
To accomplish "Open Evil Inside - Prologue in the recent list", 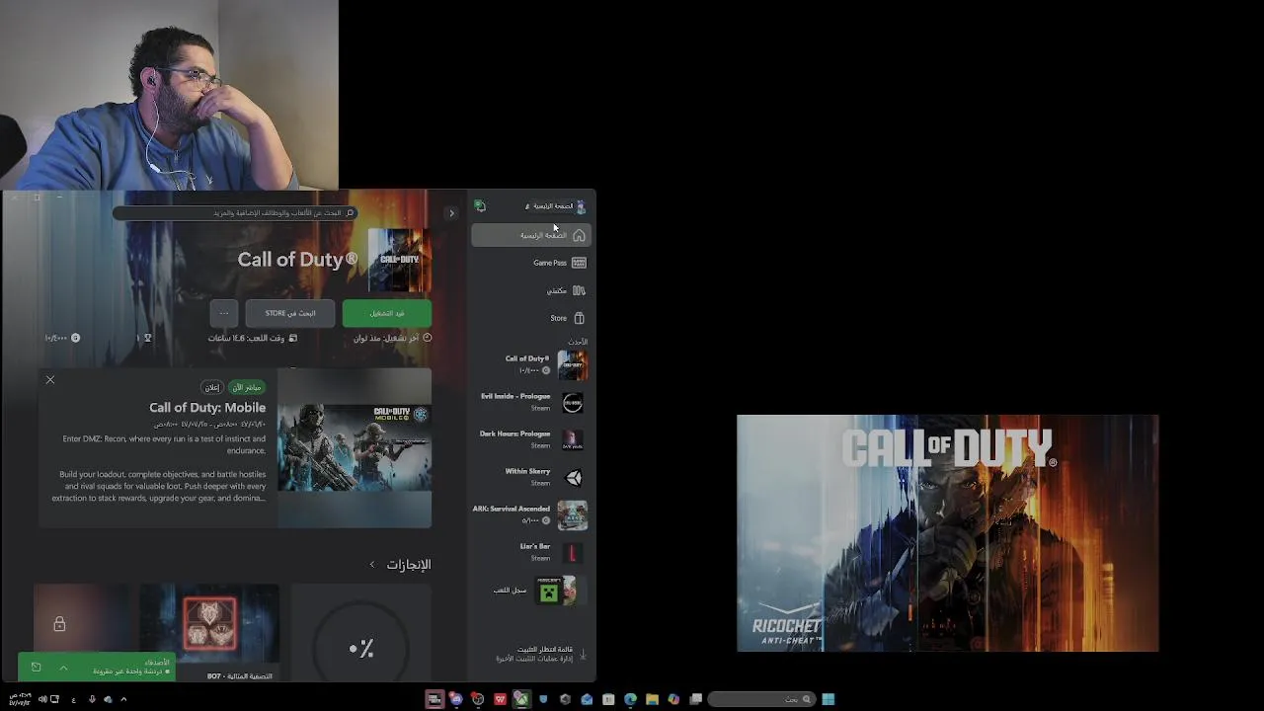I will point(531,402).
